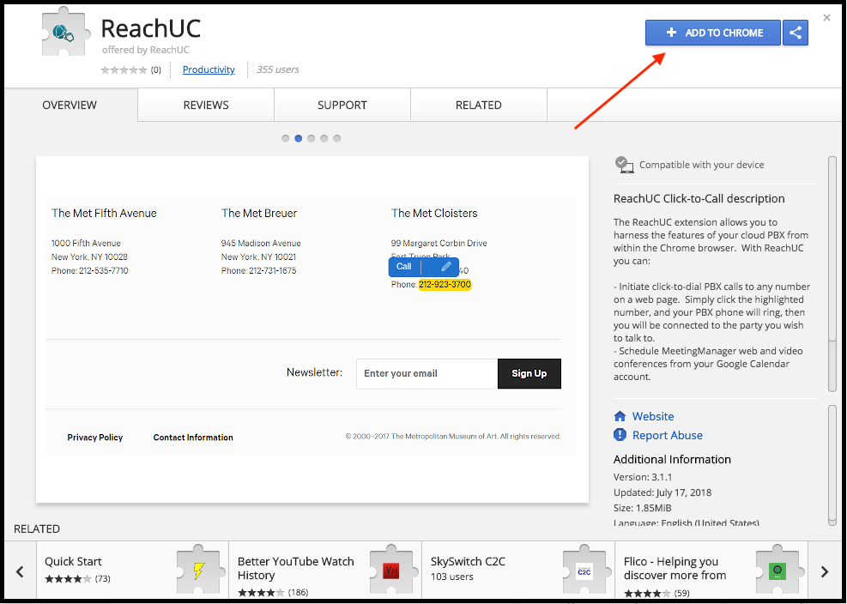Click the ReachUC puzzle-piece logo
Viewport: 847px width, 604px height.
62,34
